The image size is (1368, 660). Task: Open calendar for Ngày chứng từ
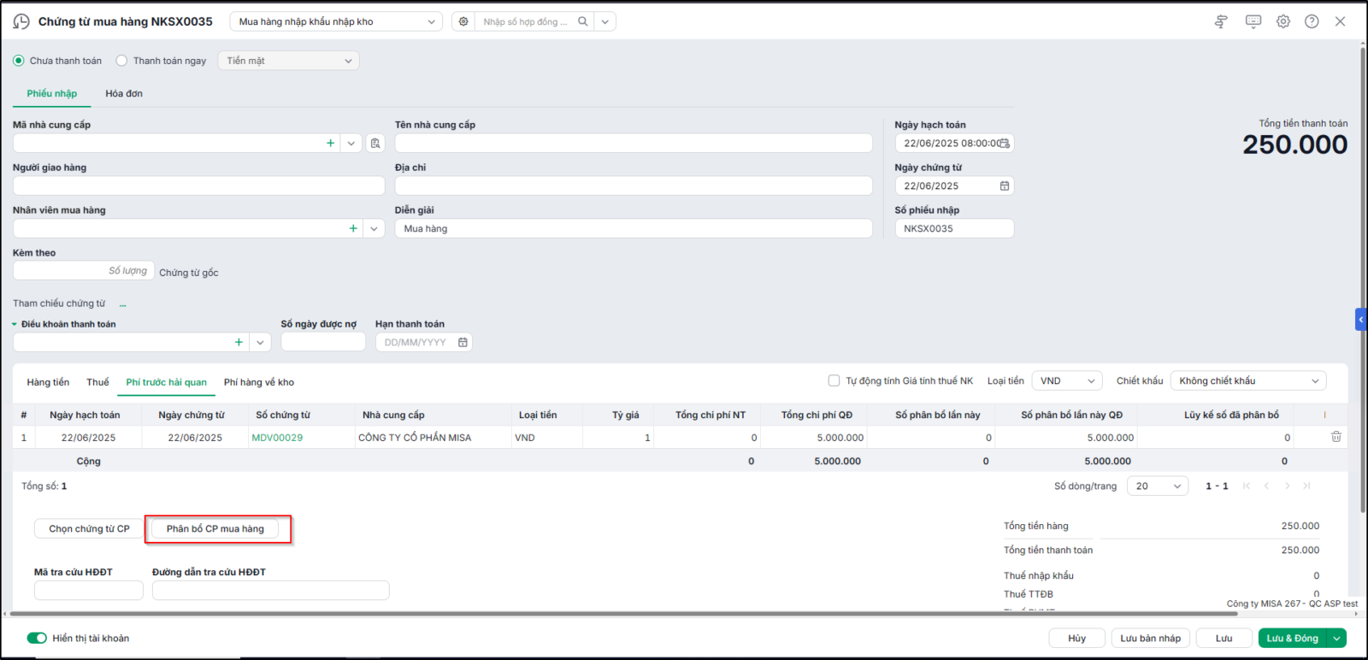[x=1005, y=186]
